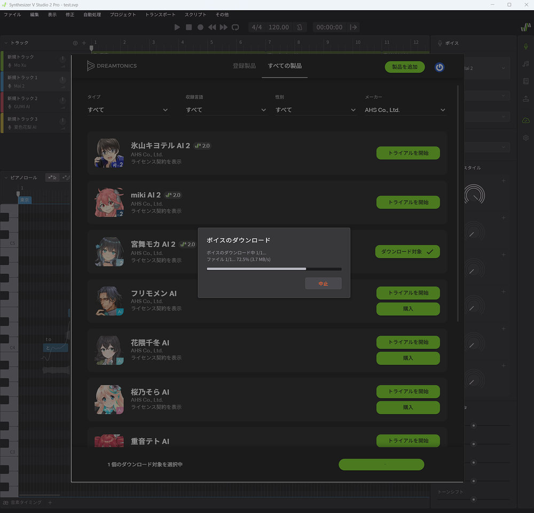Click 購入 for フリモメン AI

pyautogui.click(x=408, y=309)
